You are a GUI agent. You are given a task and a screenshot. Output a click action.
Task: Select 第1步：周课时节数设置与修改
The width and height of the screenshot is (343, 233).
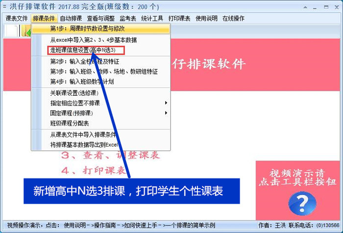pyautogui.click(x=101, y=29)
